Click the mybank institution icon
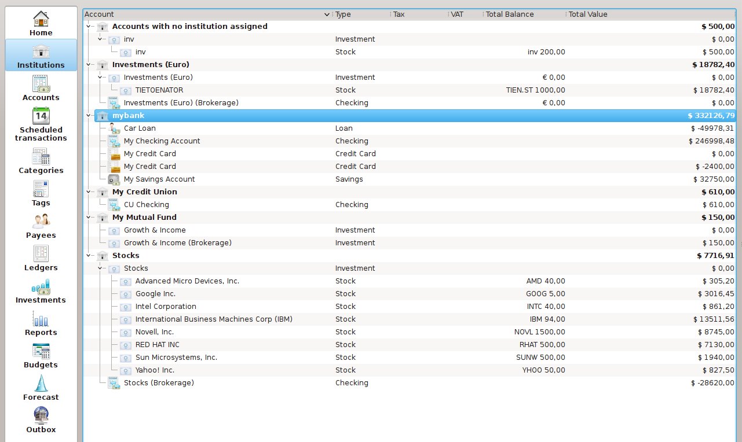Viewport: 742px width, 442px height. tap(103, 116)
